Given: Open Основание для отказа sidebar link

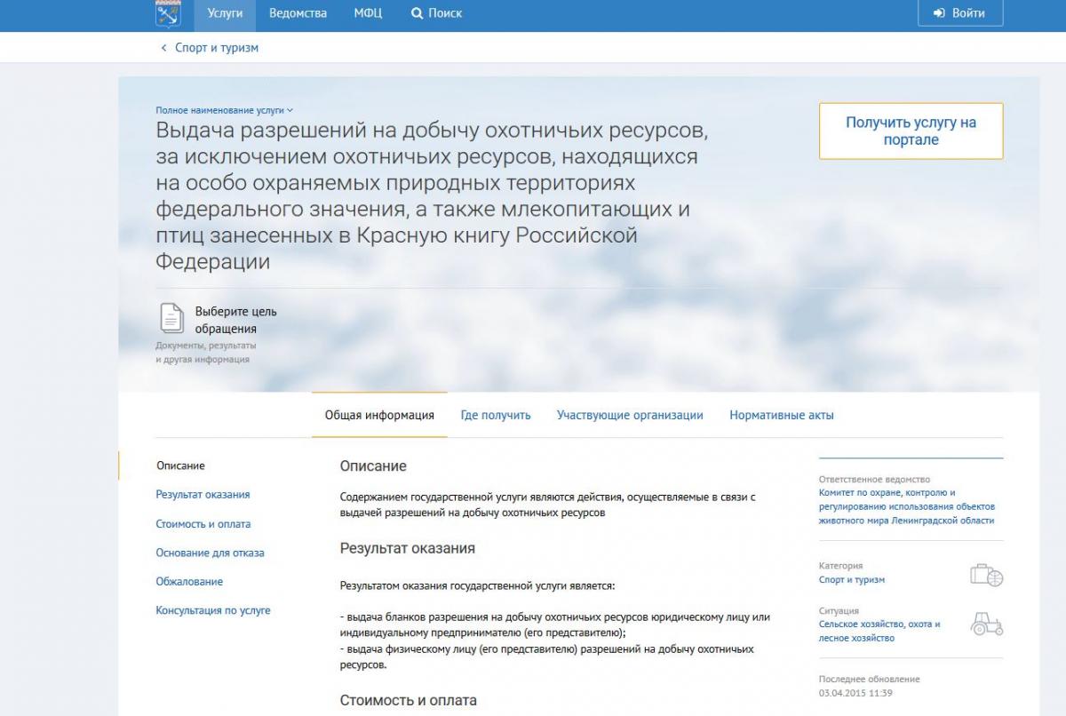Looking at the screenshot, I should click(210, 553).
